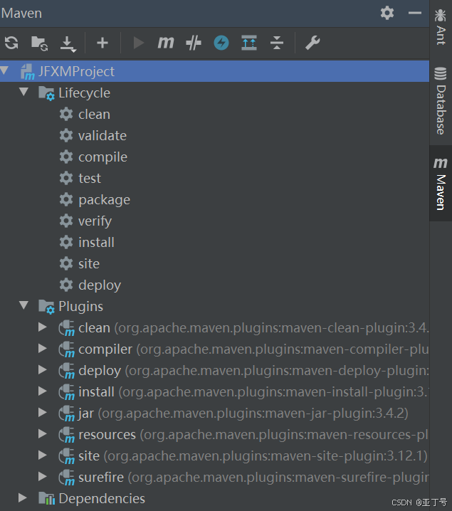Collapse the JFXMProject node
Image resolution: width=452 pixels, height=511 pixels.
[4, 70]
